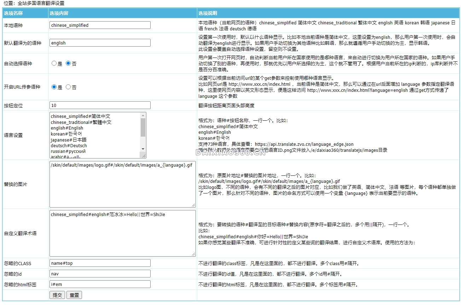Click resize grip of 替换的图片 textarea

click(193, 205)
